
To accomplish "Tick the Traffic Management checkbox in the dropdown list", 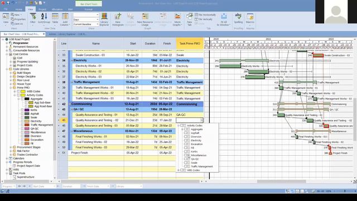I will [x=186, y=166].
